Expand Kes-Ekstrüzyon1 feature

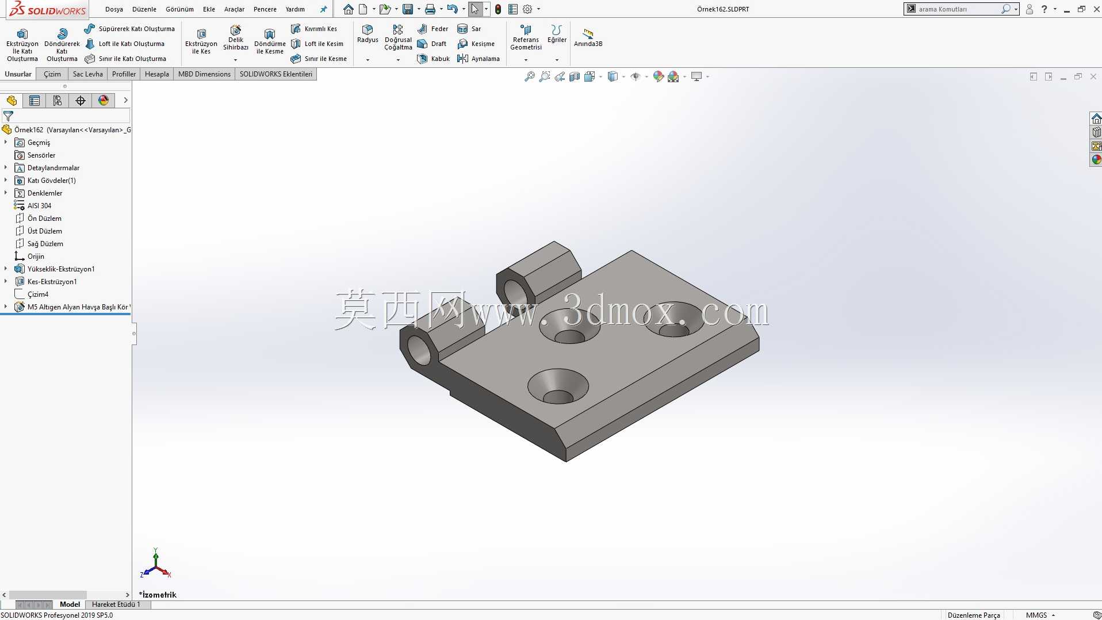[6, 281]
